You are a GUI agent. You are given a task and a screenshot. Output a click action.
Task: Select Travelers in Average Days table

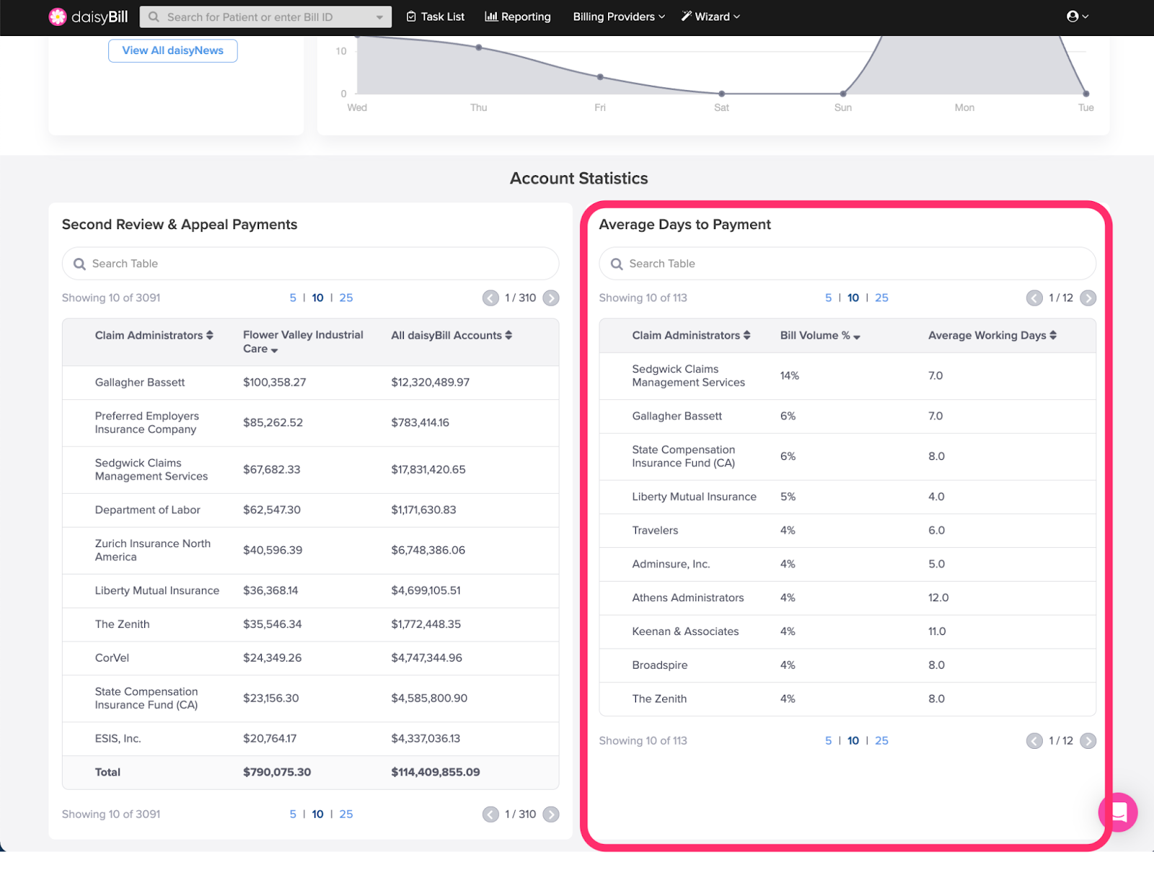847,530
